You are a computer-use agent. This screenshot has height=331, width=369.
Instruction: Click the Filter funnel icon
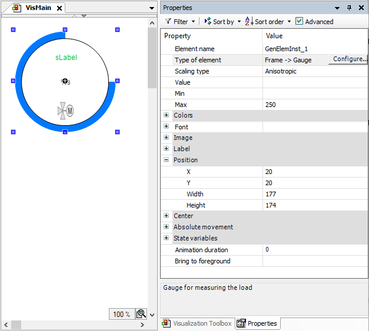[168, 22]
